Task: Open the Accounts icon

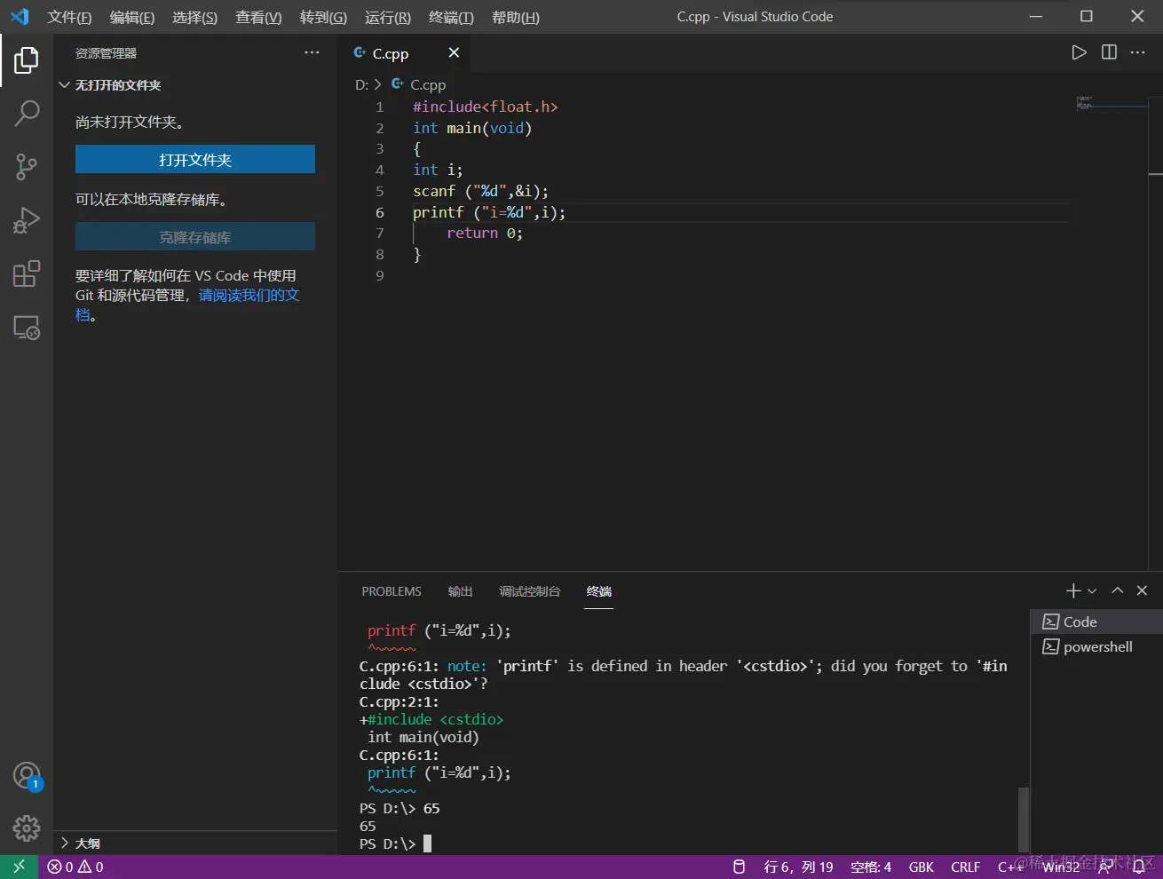Action: (x=27, y=776)
